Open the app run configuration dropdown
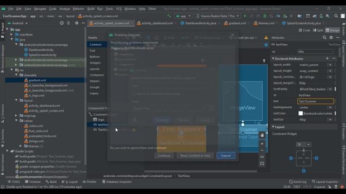 point(183,16)
